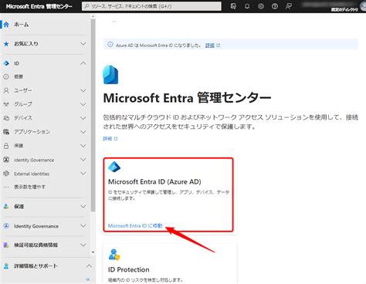Click the top-level 保護 user shield icon
The image size is (366, 284).
(x=6, y=206)
